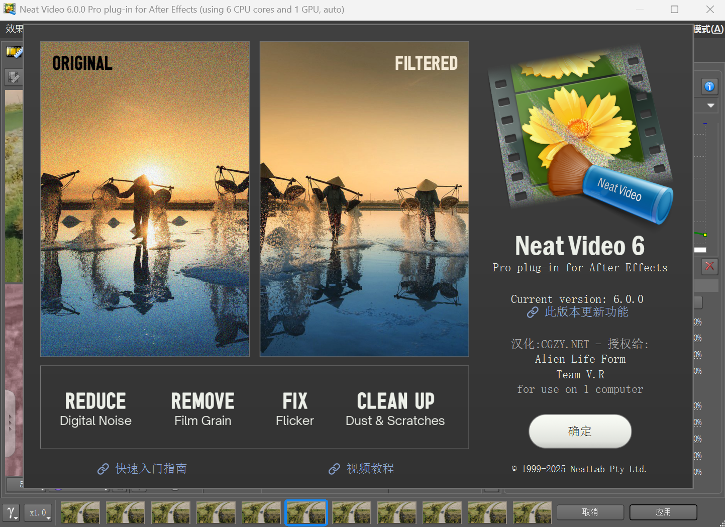
Task: Click the yellow control point on the graph
Action: (x=705, y=235)
